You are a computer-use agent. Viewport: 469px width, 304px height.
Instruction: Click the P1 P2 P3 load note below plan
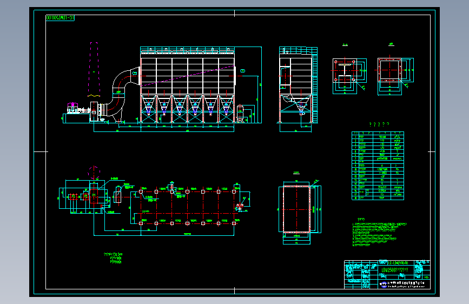pyautogui.click(x=113, y=258)
